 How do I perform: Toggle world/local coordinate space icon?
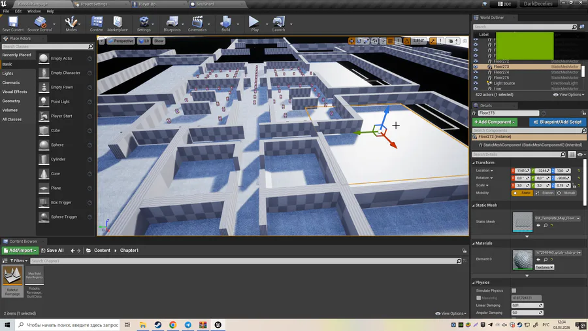374,41
